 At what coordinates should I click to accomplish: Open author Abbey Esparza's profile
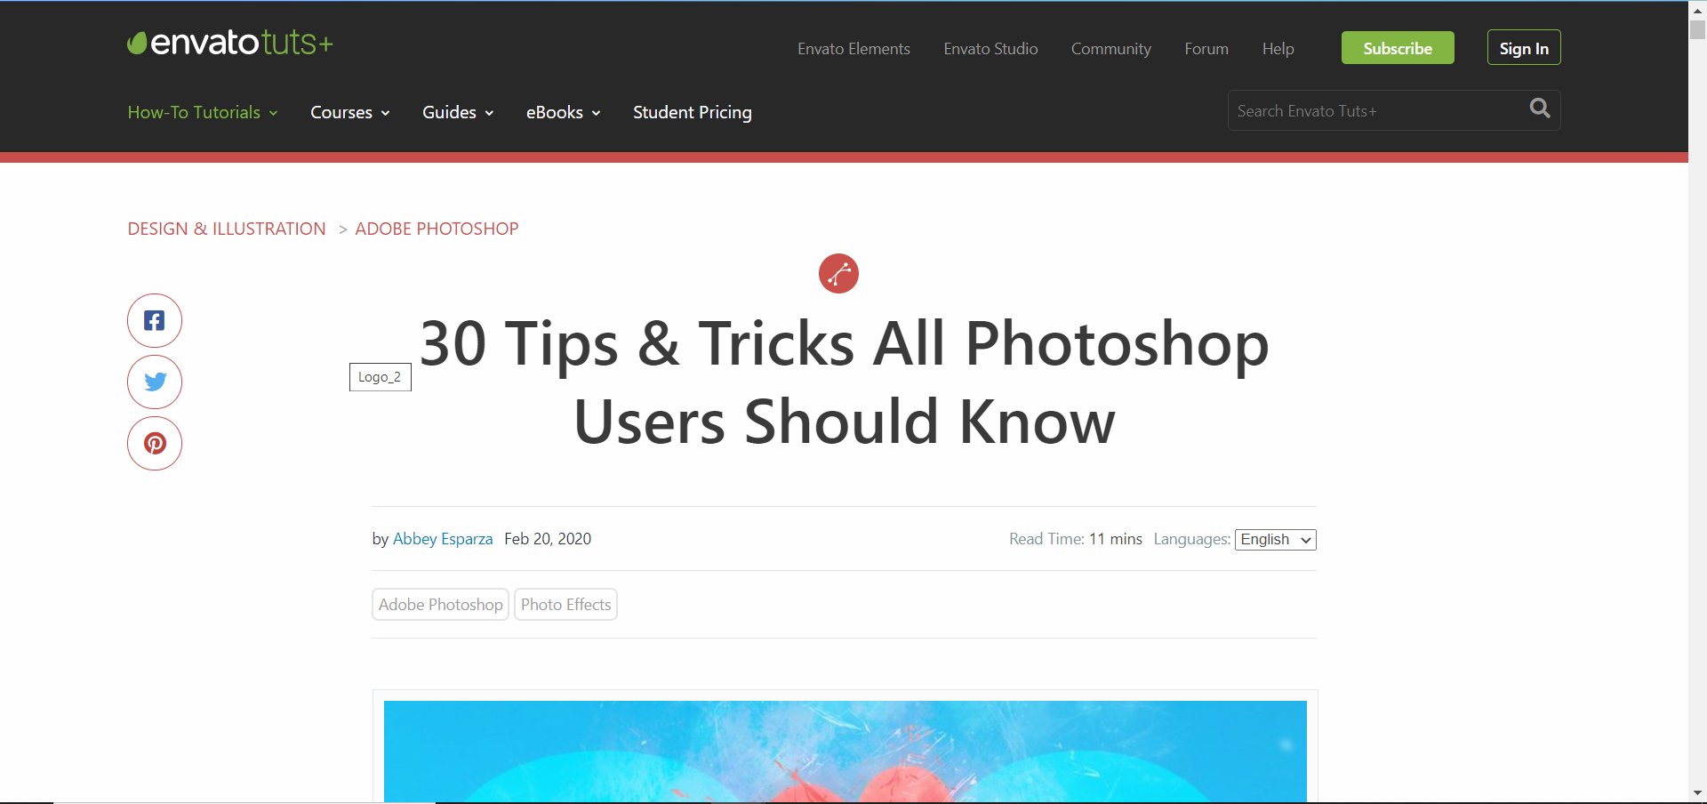443,539
